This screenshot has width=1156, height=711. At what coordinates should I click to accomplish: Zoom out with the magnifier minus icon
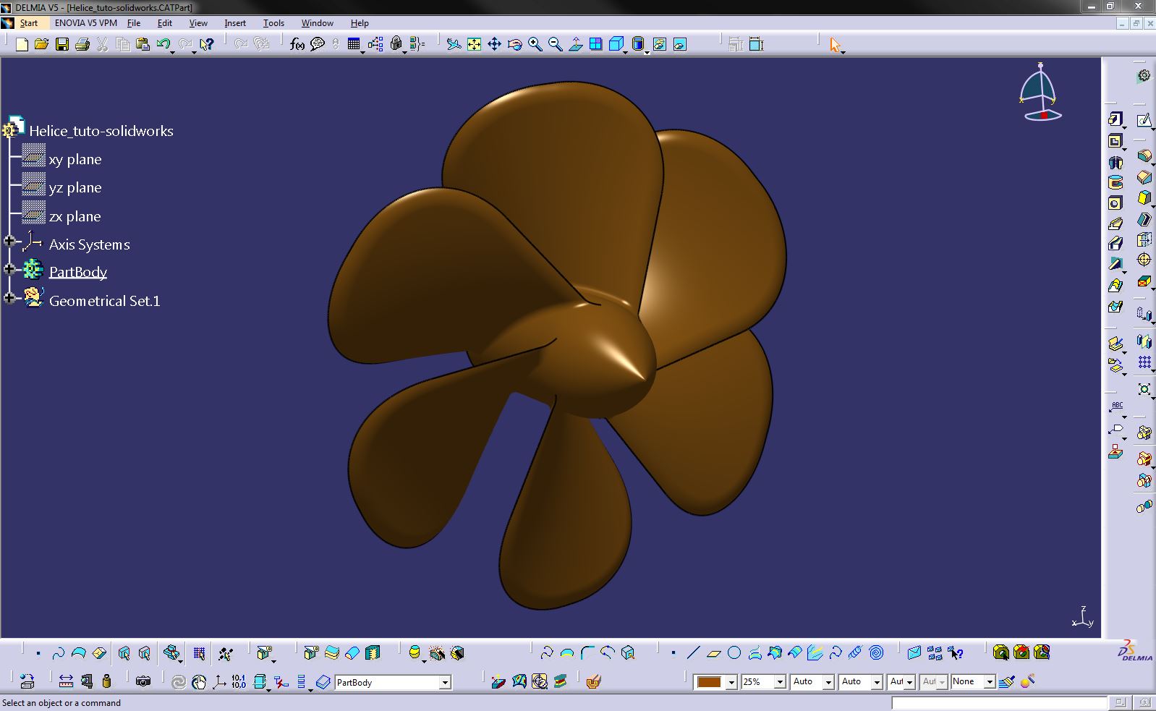(x=555, y=44)
